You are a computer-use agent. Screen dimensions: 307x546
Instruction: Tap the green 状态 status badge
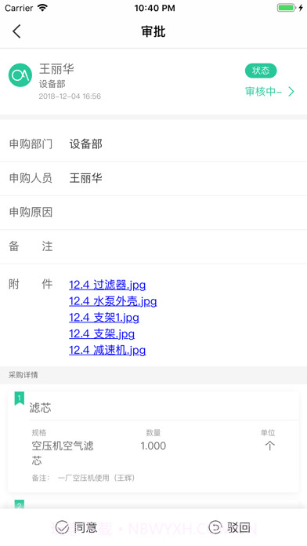coord(261,71)
